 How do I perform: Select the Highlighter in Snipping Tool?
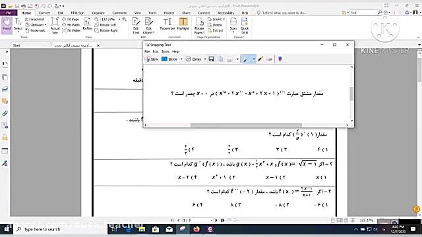[260, 59]
